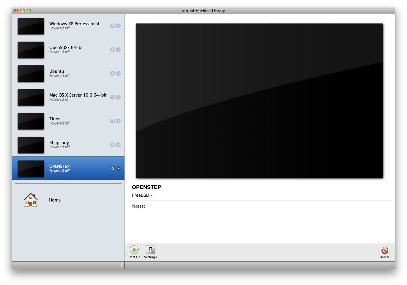Screen dimensions: 407x285
Task: Click the sidebar splitter grip handle
Action: point(122,265)
